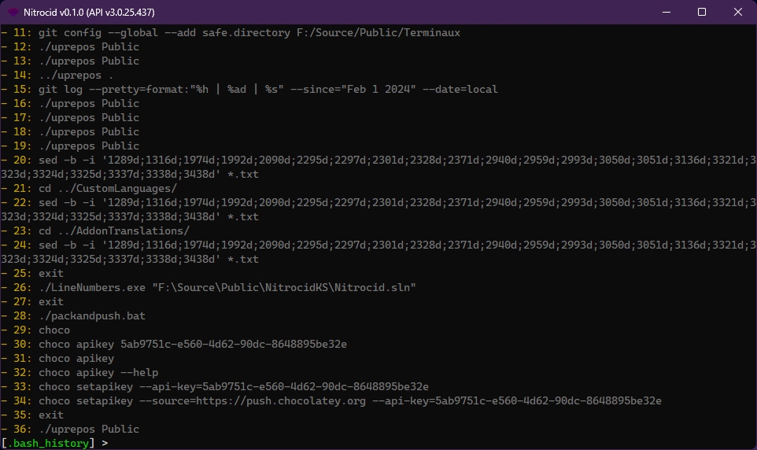Screen dimensions: 757x450
Task: Click line 36 ./uprepos Public entry
Action: point(88,429)
